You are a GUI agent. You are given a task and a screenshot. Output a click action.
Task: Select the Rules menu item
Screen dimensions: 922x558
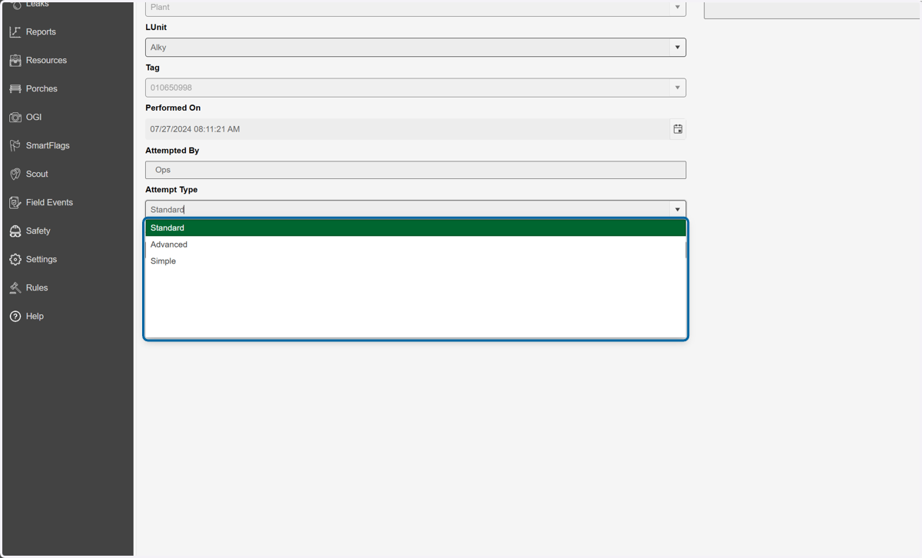point(37,287)
